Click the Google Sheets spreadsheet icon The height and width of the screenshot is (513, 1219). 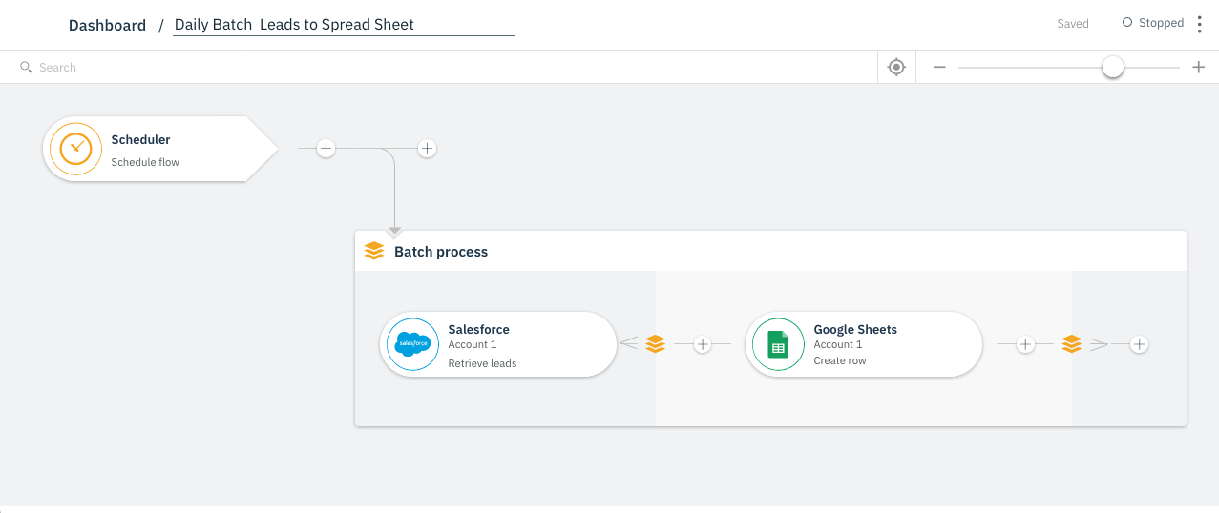tap(778, 343)
